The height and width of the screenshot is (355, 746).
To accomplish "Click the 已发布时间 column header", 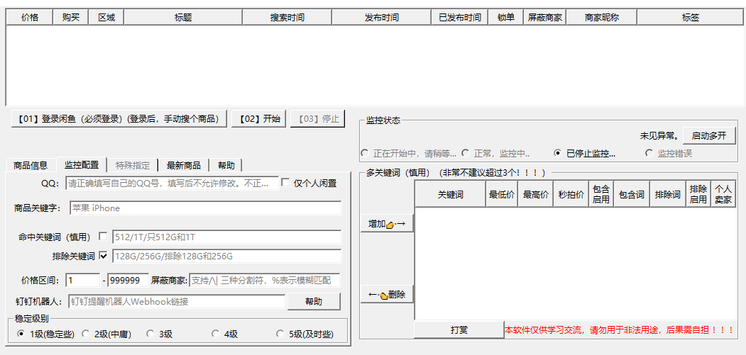I will pyautogui.click(x=459, y=18).
